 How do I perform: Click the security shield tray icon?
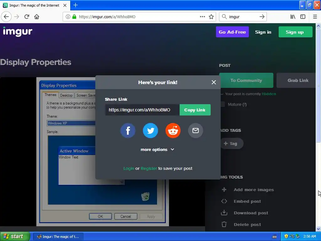click(286, 237)
